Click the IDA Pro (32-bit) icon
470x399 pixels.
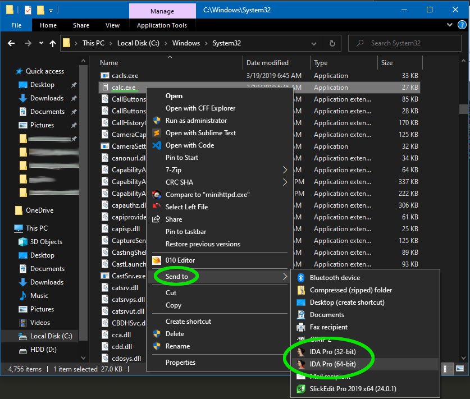click(x=300, y=352)
